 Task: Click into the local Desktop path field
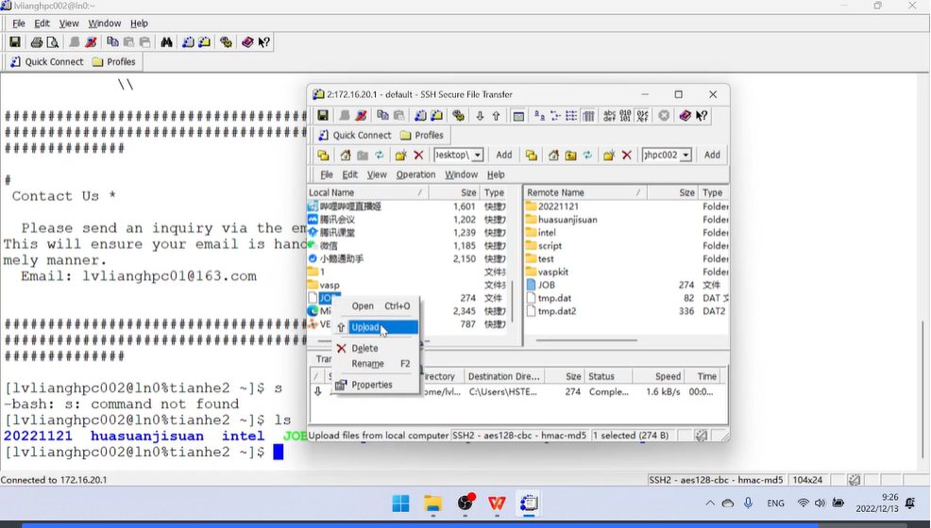click(x=452, y=156)
